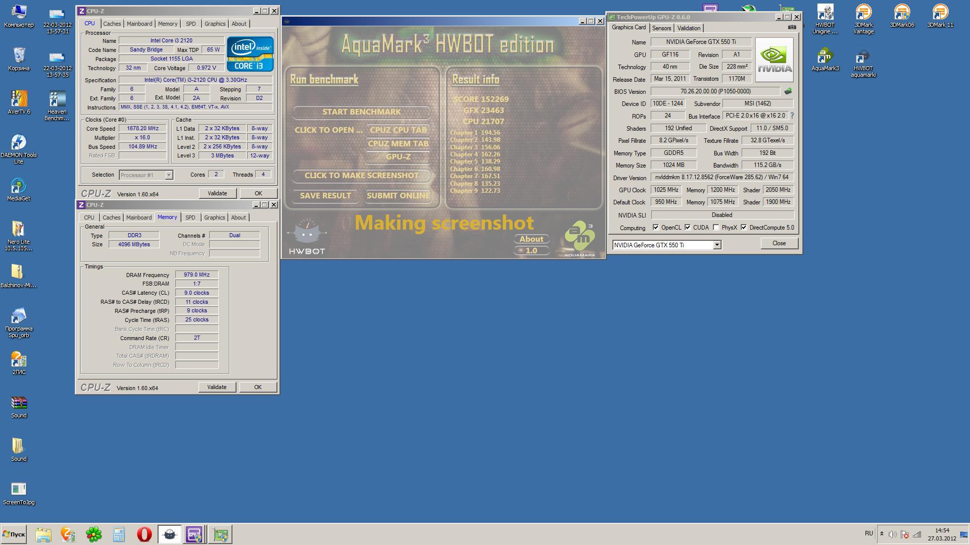Click the show desktop button by clock
Screen dimensions: 970x545
963,534
